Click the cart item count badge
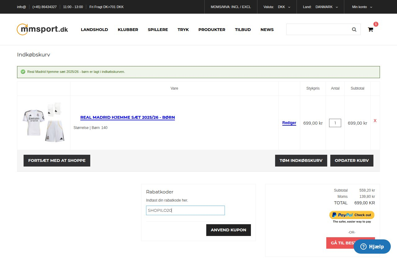Screen dimensions: 397x258 coord(376,24)
